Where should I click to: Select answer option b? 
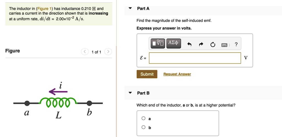(143, 127)
